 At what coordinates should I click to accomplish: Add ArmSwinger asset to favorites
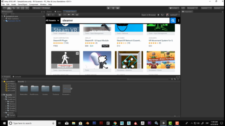click(x=77, y=53)
